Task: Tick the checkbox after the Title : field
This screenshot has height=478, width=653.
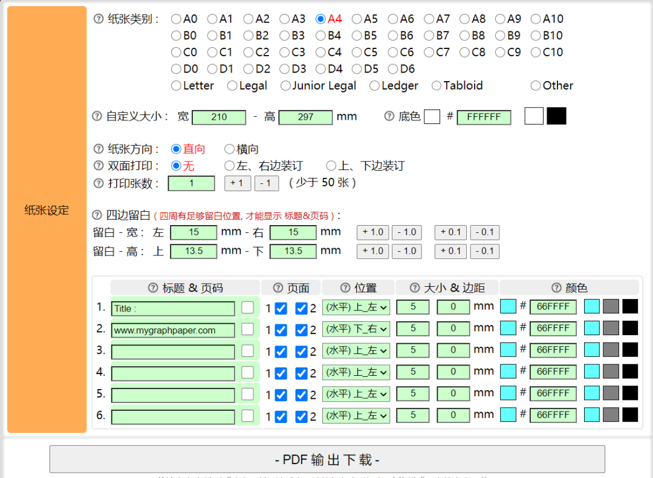Action: point(248,307)
